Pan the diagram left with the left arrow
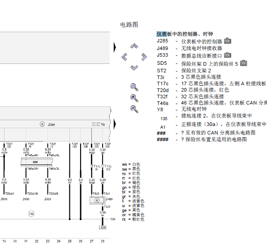This screenshot has width=267, height=243. 124,57
